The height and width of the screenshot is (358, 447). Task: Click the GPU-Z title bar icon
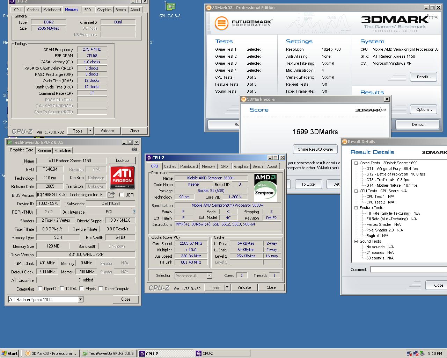click(9, 142)
